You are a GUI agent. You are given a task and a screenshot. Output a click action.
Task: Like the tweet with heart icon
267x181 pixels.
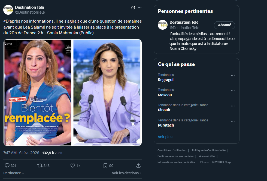(x=73, y=165)
